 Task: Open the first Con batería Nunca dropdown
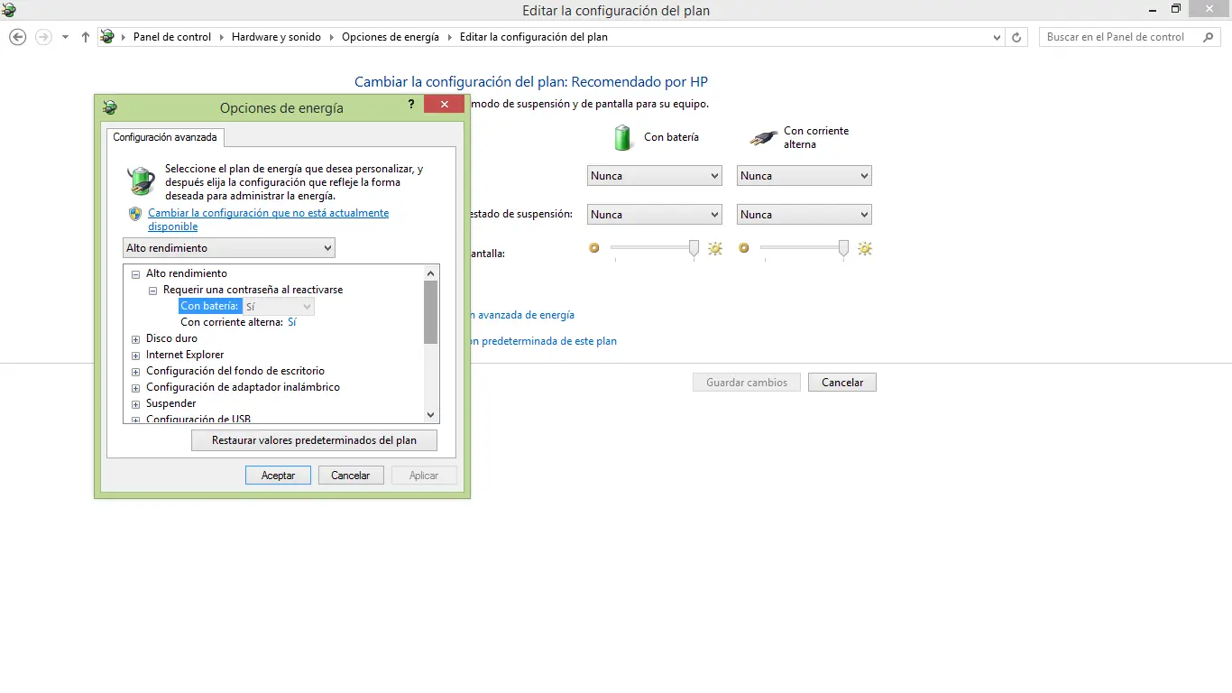pos(654,176)
